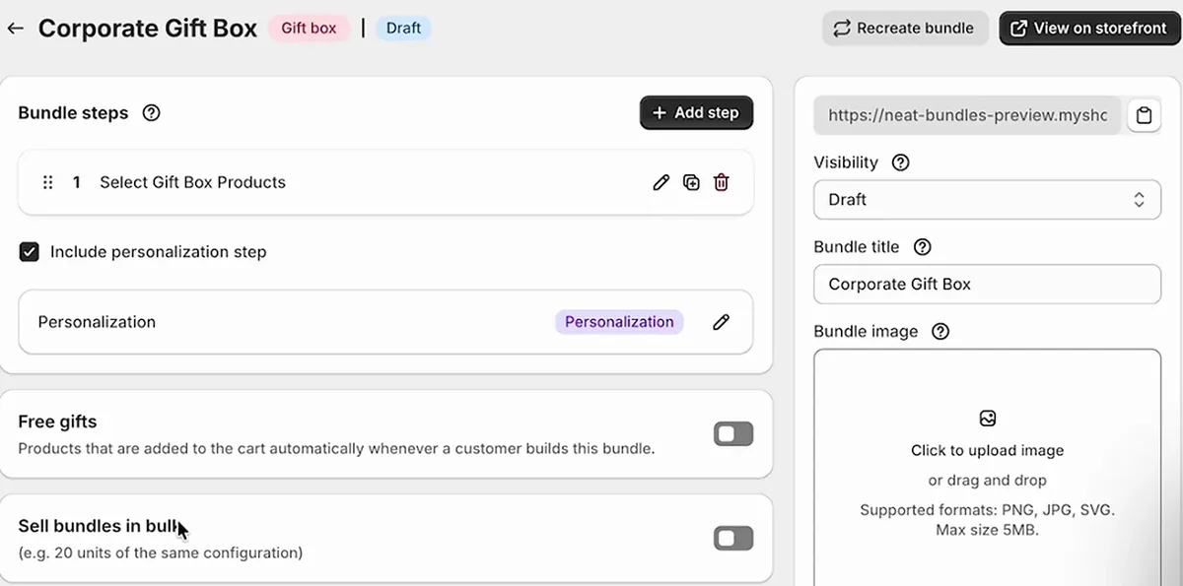
Task: Go back using the arrow icon
Action: 15,28
